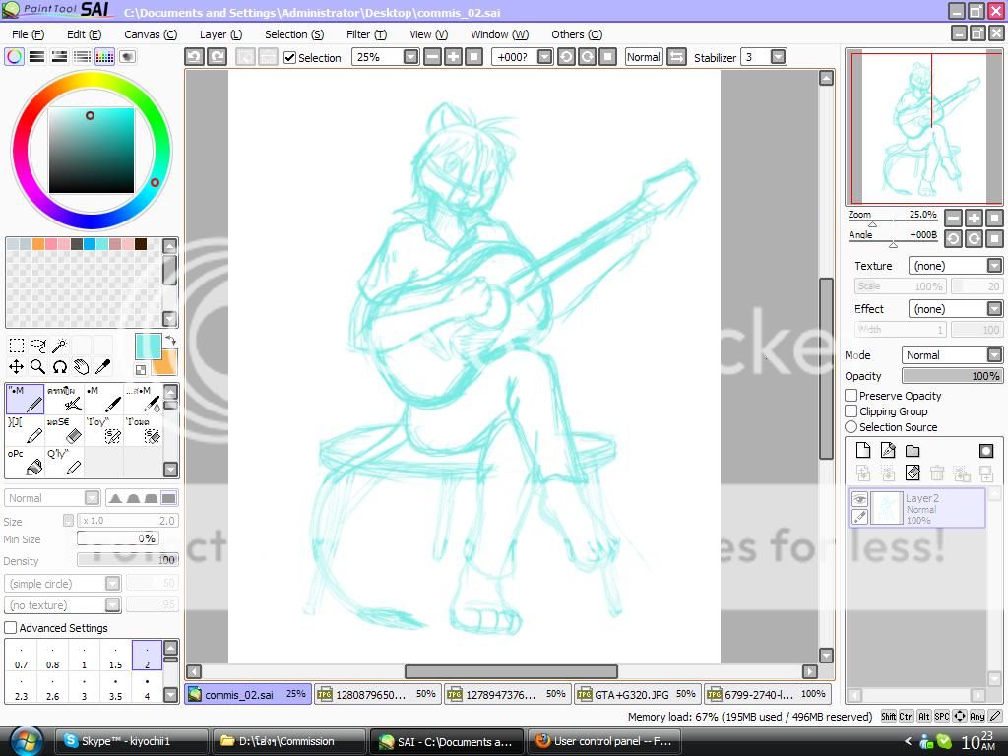Select the Bucket fill tool
Screen dimensions: 1008x756
29,462
